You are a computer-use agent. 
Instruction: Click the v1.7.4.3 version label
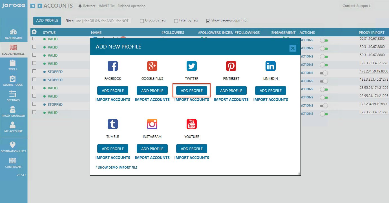pos(21,175)
